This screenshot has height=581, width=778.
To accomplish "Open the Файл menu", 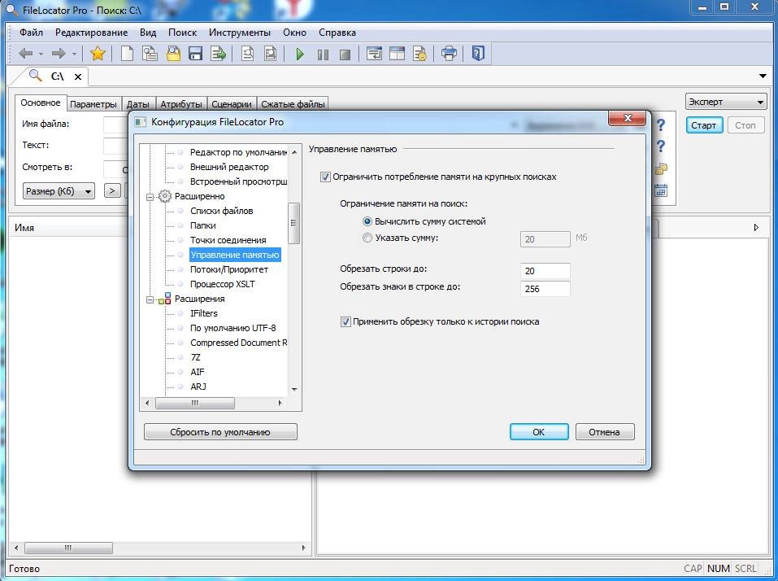I will click(x=31, y=33).
